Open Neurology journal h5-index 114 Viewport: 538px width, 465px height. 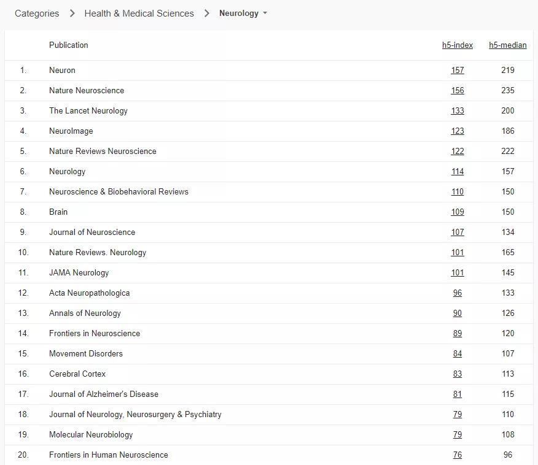point(458,171)
